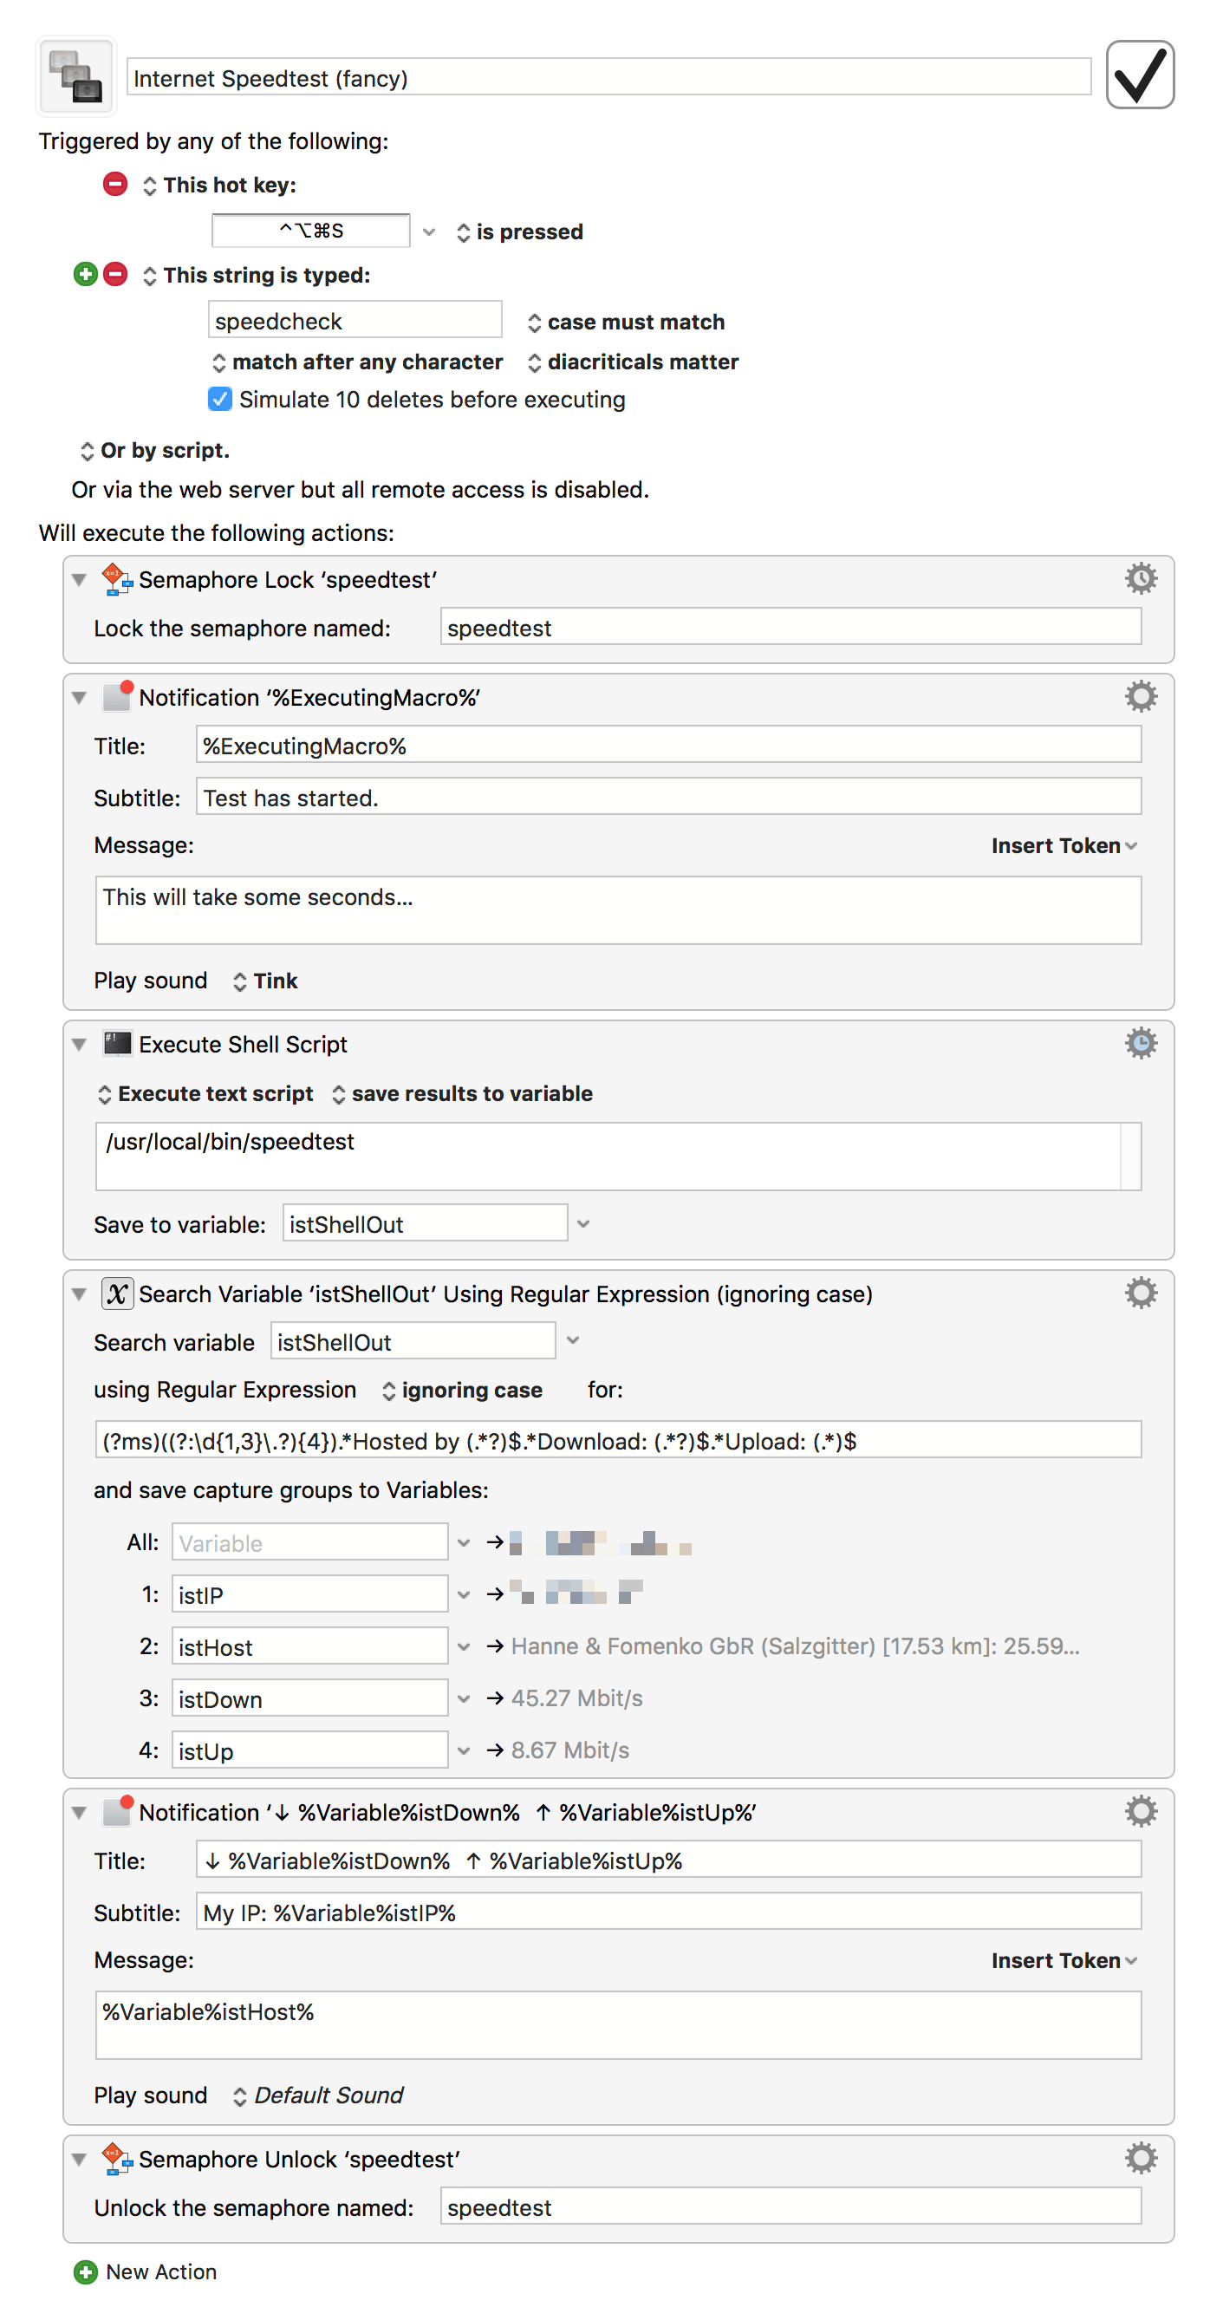Click the istDown/istUp Notification action icon
The image size is (1210, 2320).
tap(117, 1811)
